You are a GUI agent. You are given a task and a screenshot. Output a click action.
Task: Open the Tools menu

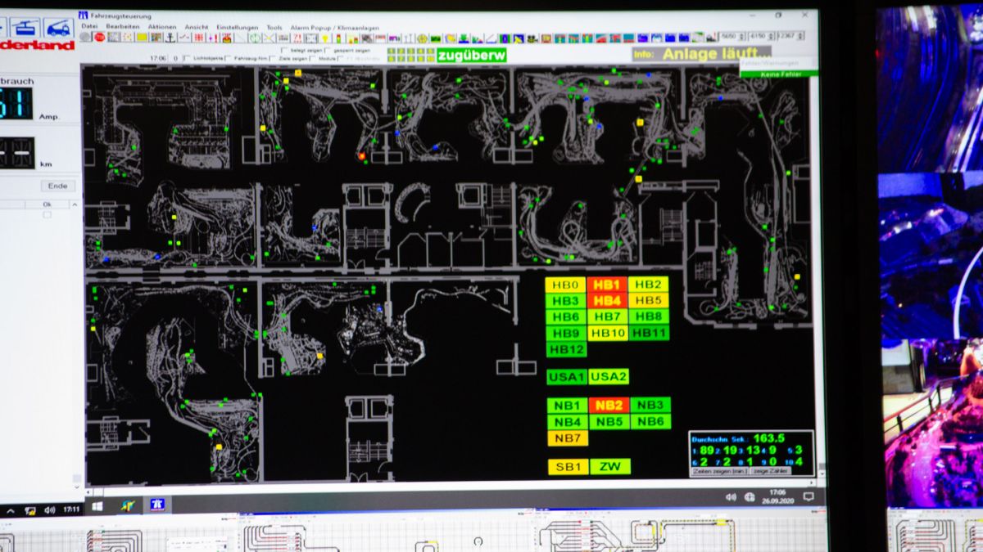tap(274, 26)
